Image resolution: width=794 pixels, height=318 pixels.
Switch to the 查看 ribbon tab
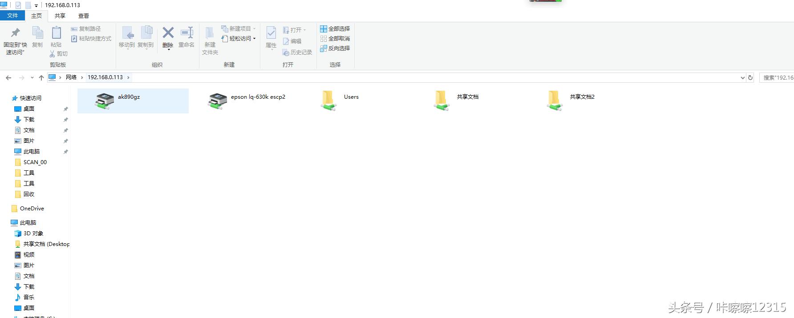click(x=84, y=16)
